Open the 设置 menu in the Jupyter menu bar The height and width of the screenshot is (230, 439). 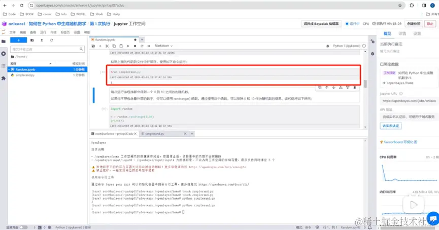77,32
